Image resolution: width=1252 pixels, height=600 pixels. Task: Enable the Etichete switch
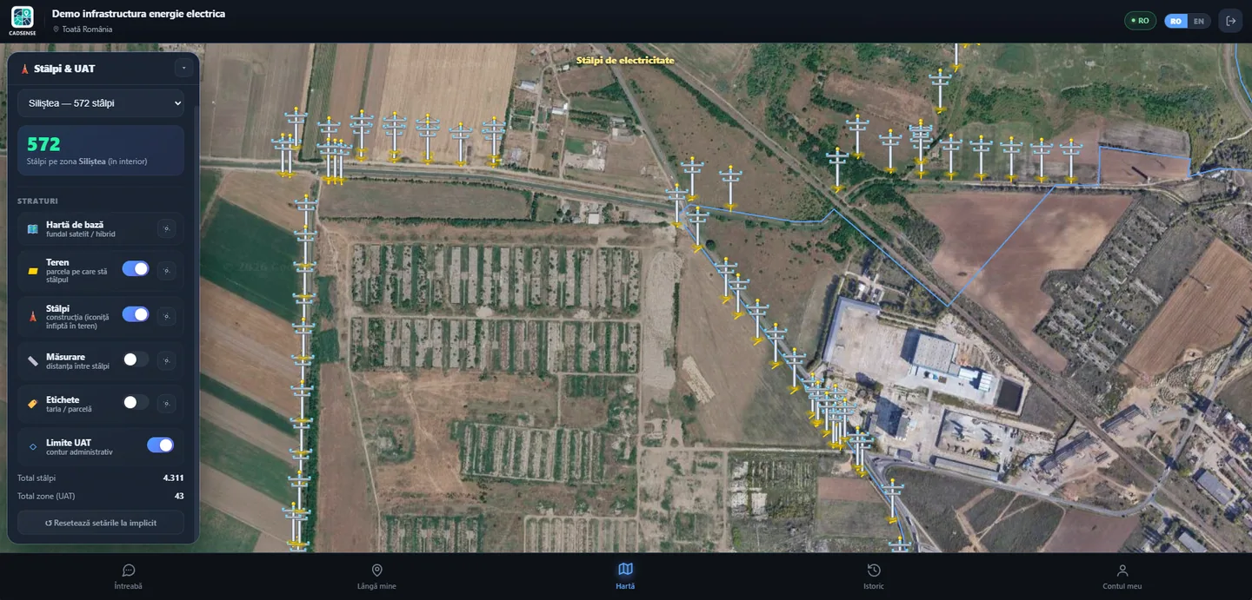pos(136,402)
